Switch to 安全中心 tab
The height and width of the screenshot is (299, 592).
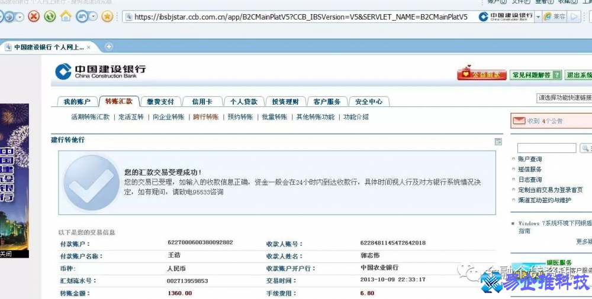pos(369,102)
